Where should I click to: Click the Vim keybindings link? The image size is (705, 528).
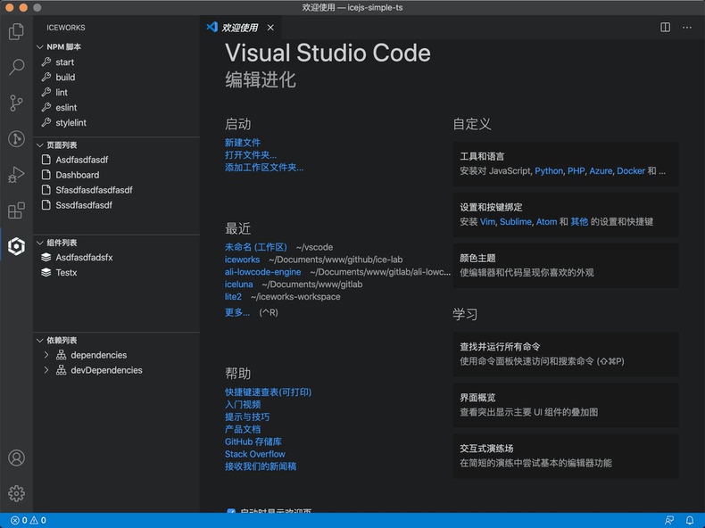487,221
